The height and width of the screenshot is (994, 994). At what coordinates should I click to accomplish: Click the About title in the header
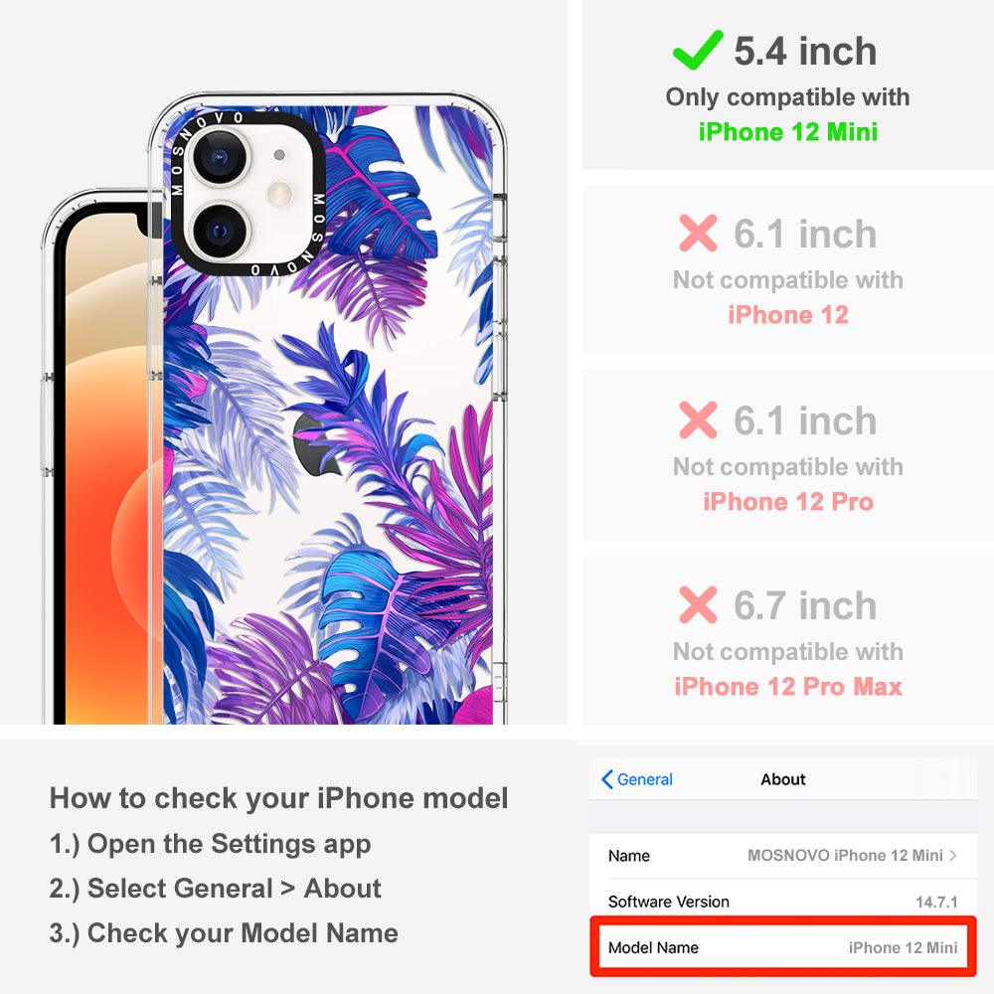783,779
